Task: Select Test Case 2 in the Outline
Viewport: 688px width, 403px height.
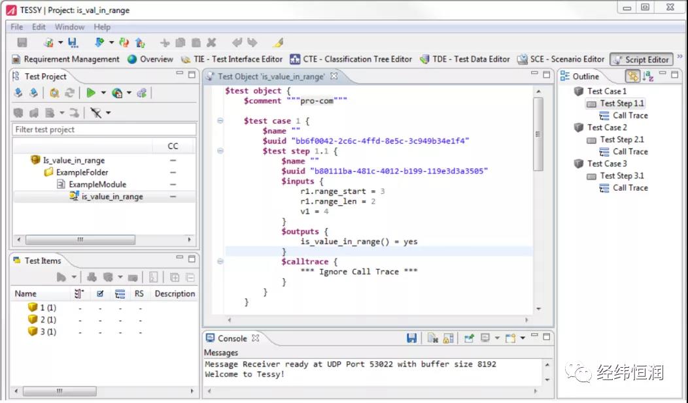Action: pos(607,127)
